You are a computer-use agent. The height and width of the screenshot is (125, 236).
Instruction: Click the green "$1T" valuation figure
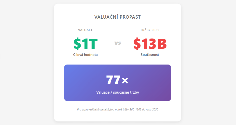86,44
